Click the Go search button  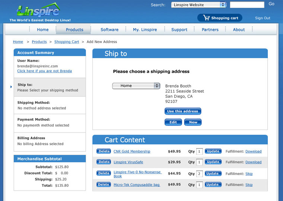point(271,4)
